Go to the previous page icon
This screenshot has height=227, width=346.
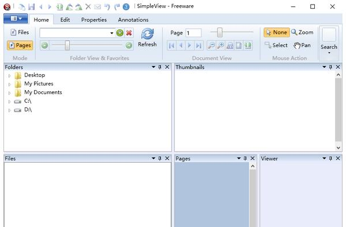(x=180, y=45)
